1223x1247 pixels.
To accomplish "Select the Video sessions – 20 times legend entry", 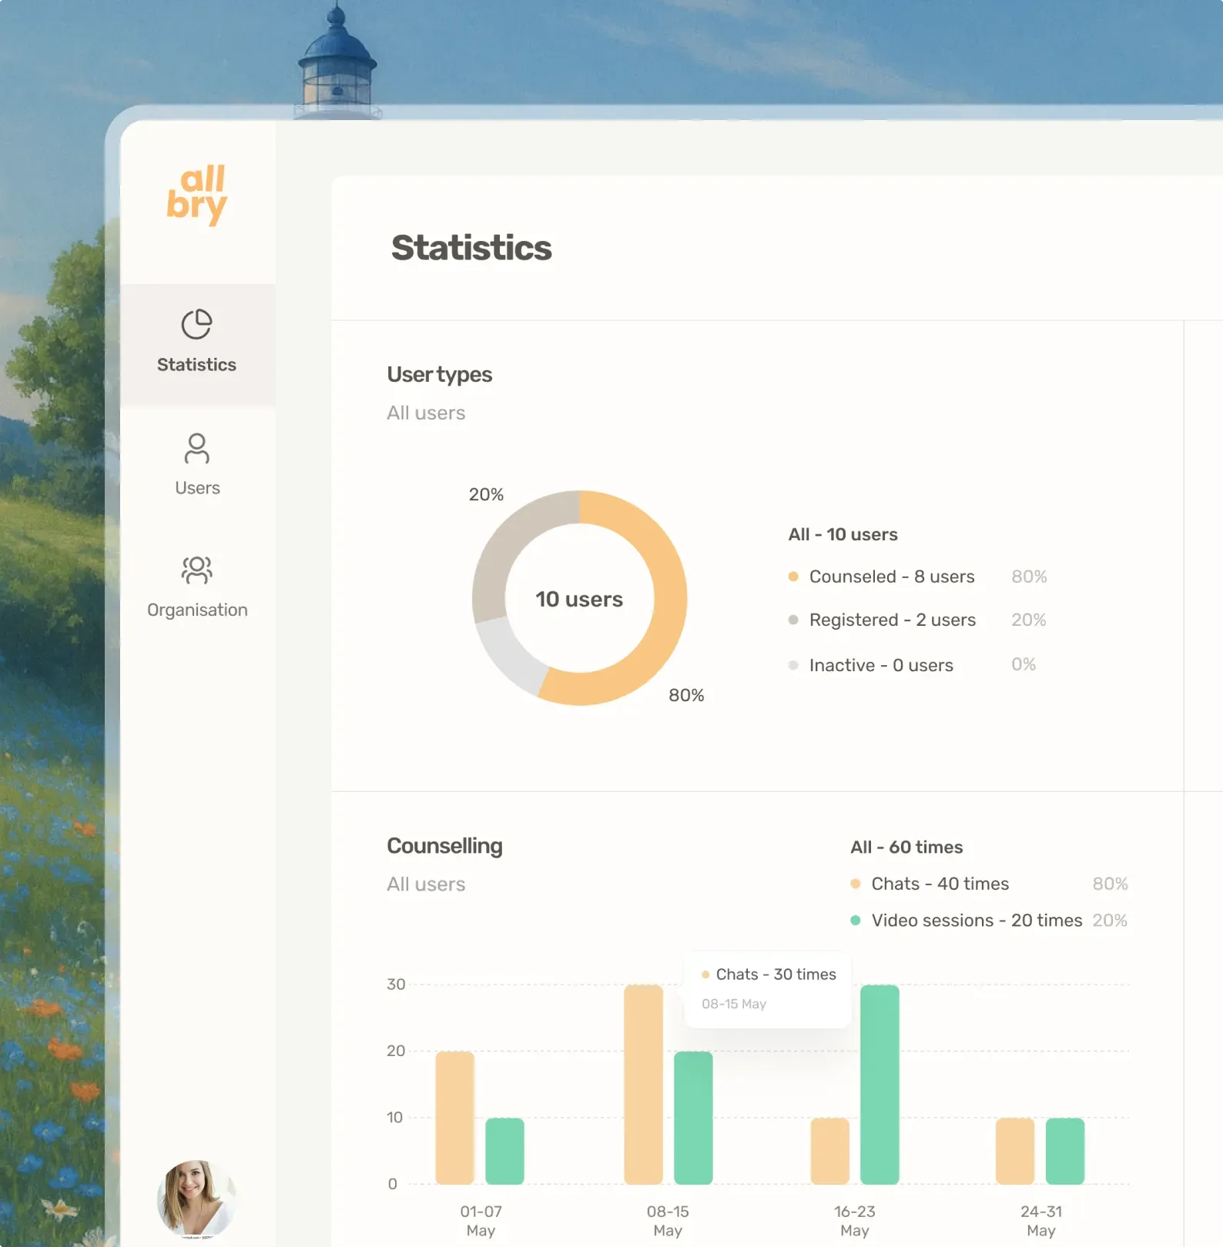I will coord(976,921).
